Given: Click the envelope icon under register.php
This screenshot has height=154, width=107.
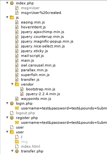Looking at the screenshot, I should click(17, 123).
